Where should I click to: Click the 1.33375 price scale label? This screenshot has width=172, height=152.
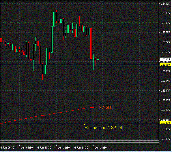[x=165, y=91]
